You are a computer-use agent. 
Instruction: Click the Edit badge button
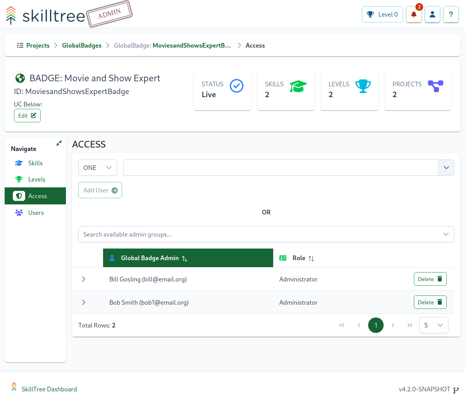click(x=27, y=116)
